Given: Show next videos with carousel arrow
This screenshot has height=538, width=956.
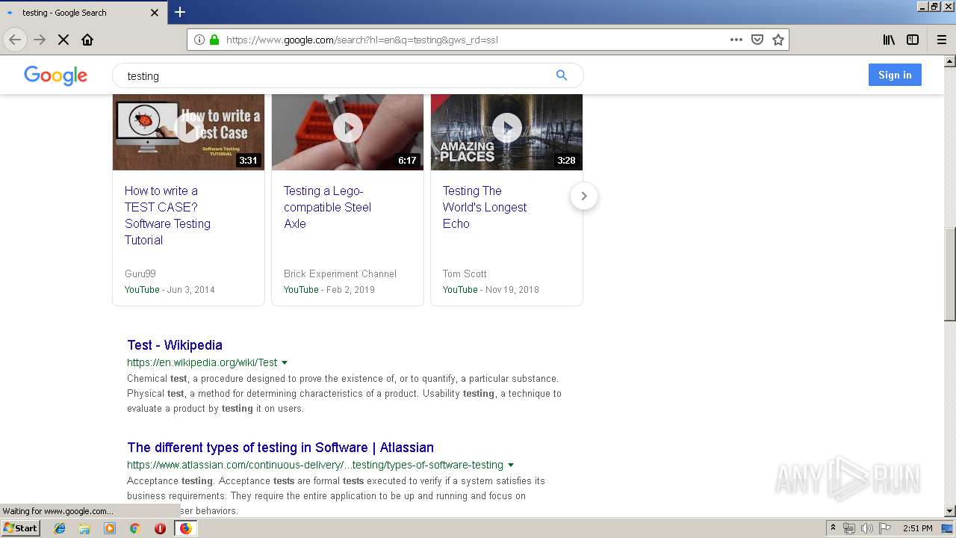Looking at the screenshot, I should coord(584,196).
